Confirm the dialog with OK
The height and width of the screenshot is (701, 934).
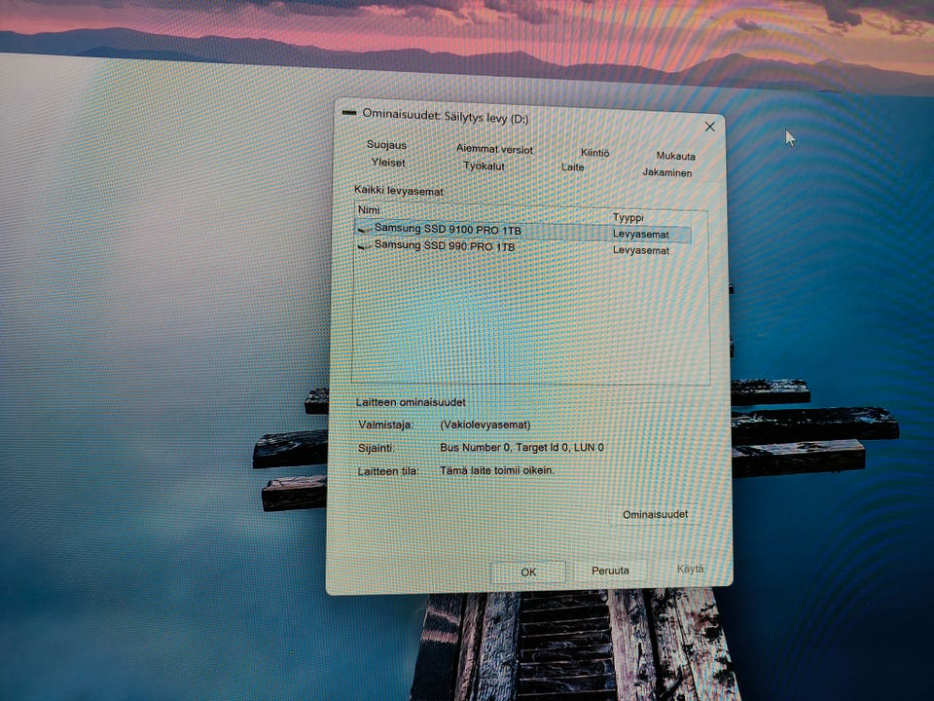tap(527, 572)
